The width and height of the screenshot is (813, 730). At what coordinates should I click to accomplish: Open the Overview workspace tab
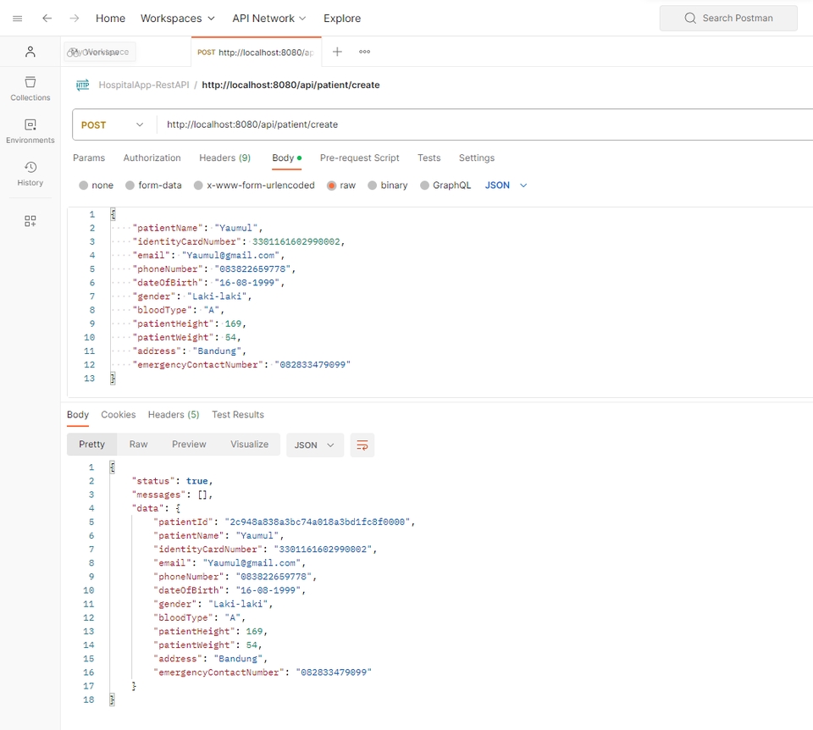click(x=100, y=52)
